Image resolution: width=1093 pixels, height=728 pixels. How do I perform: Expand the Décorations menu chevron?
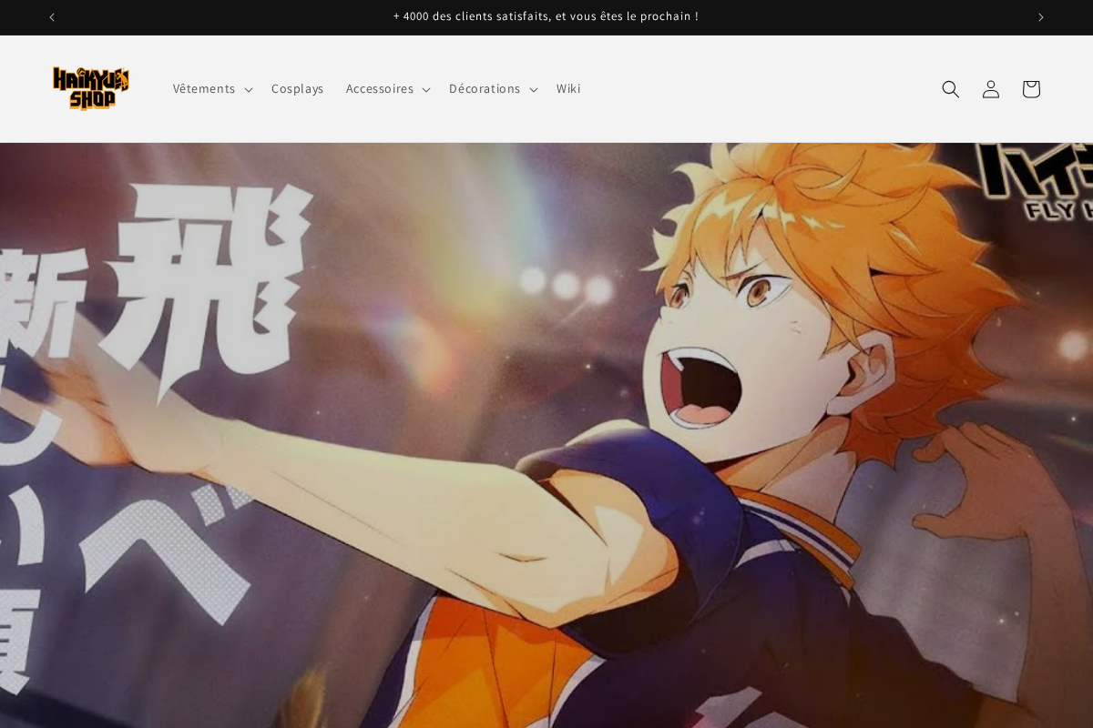coord(533,88)
